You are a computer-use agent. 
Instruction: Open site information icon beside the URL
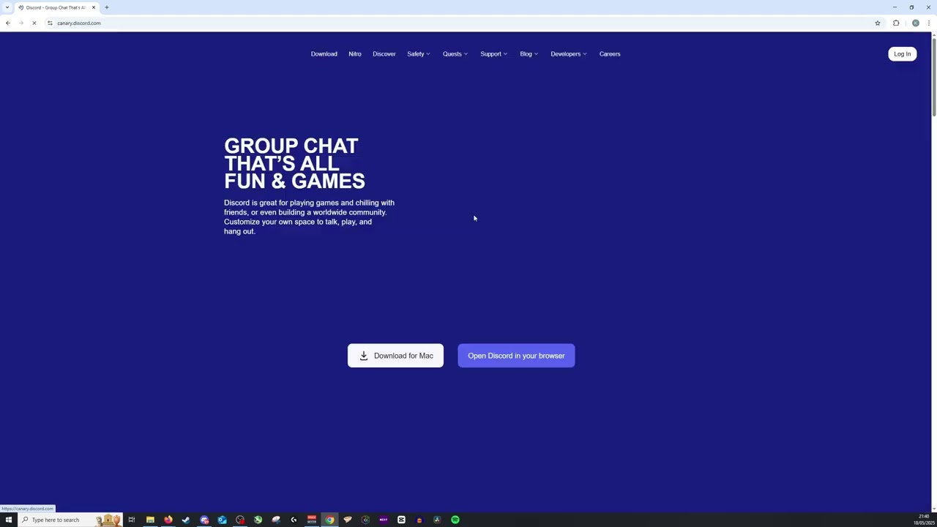tap(50, 23)
